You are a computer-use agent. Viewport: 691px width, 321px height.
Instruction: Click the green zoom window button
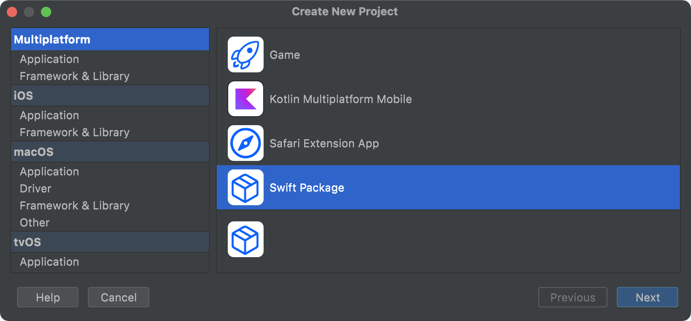pos(46,12)
